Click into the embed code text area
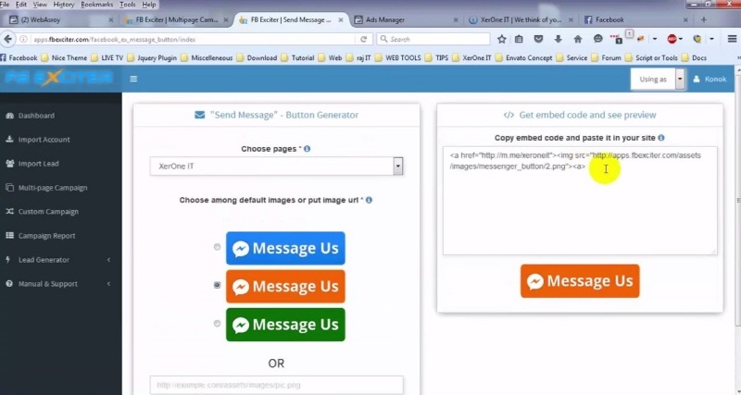The width and height of the screenshot is (741, 395). tap(580, 201)
